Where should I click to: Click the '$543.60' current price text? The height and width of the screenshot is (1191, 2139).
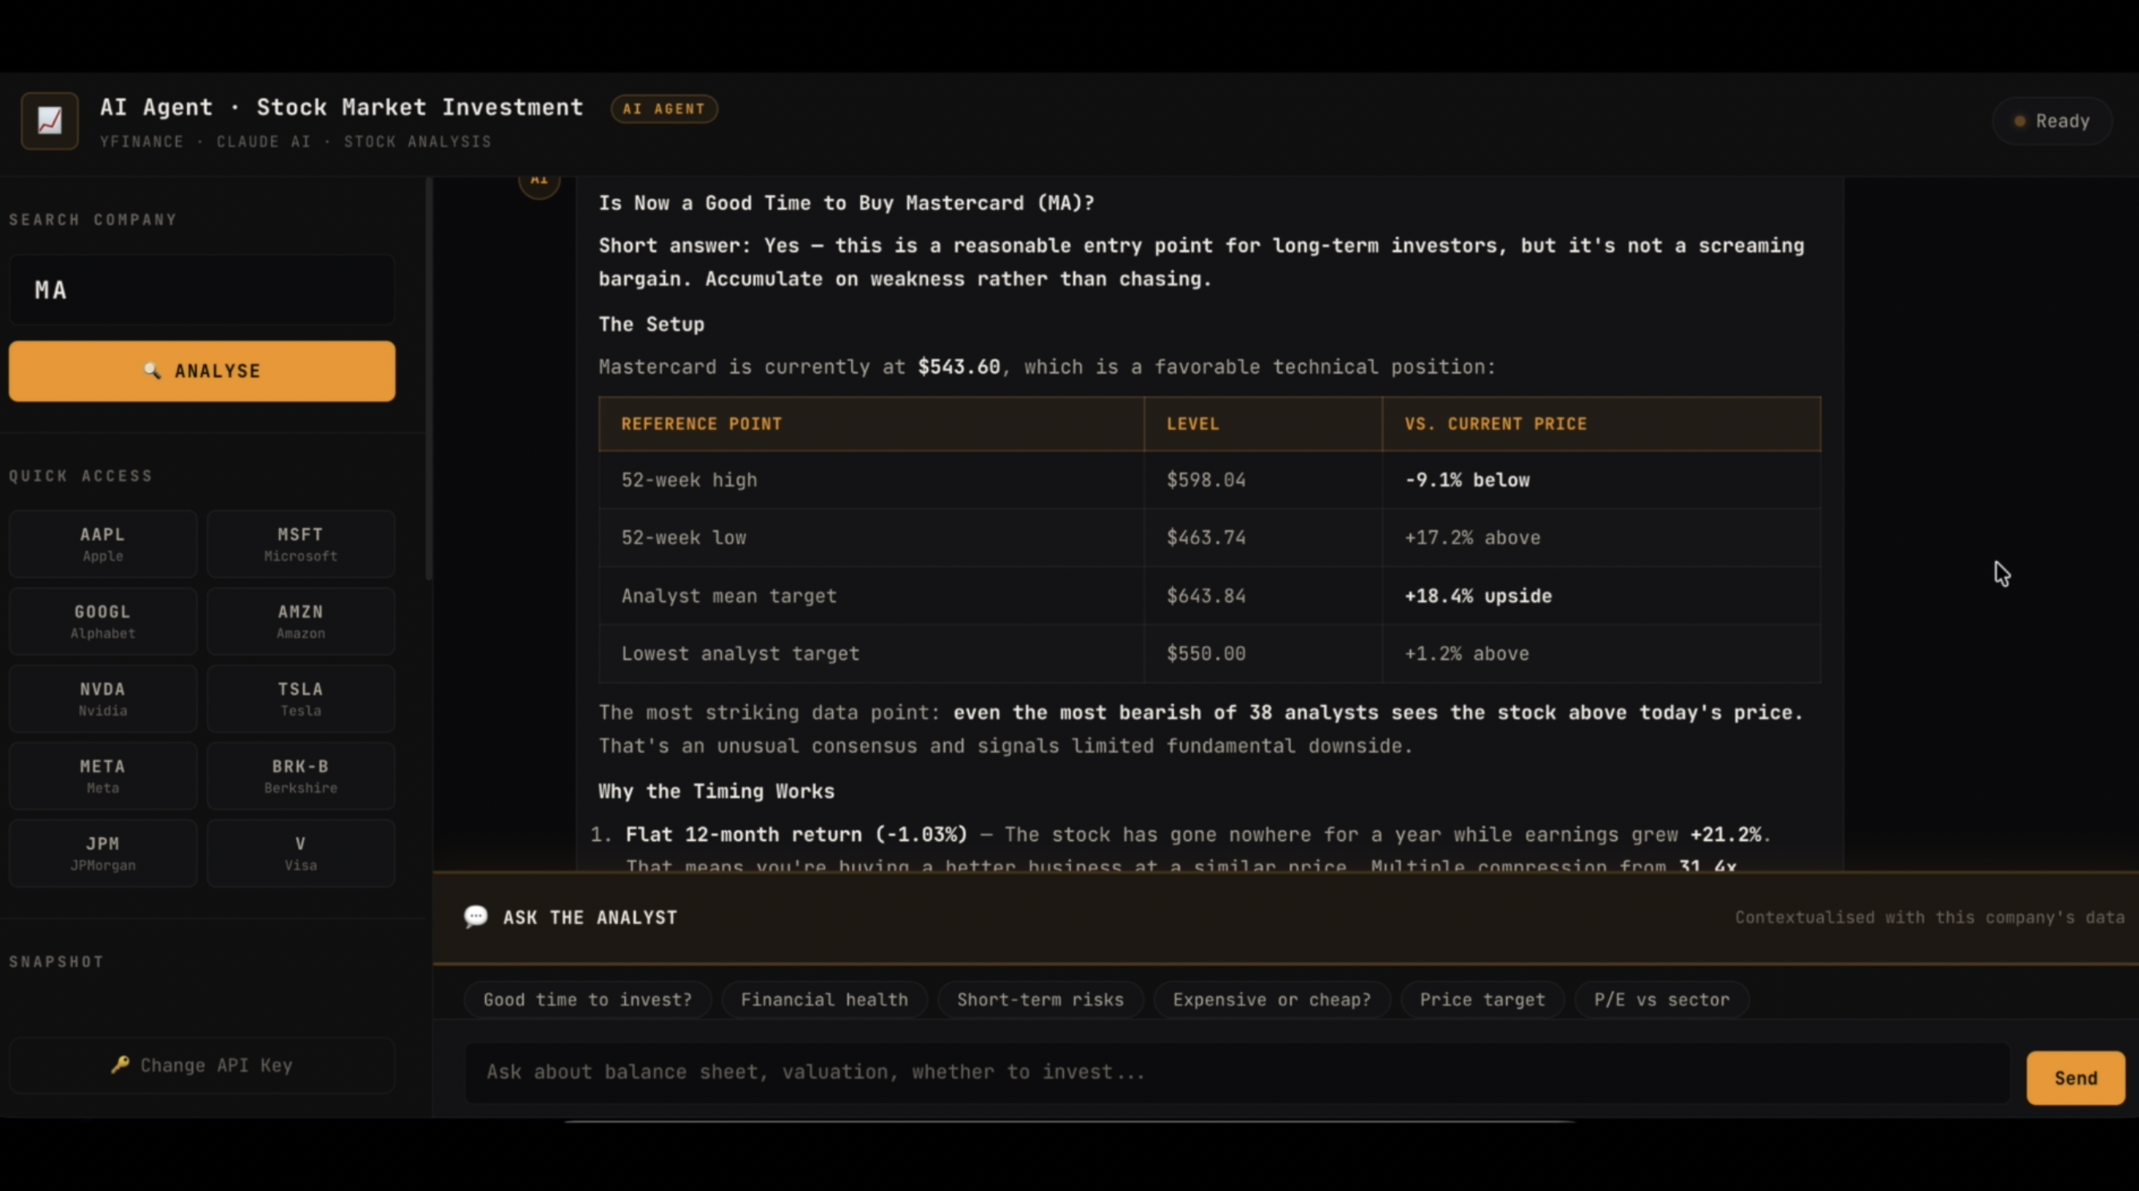(x=959, y=367)
